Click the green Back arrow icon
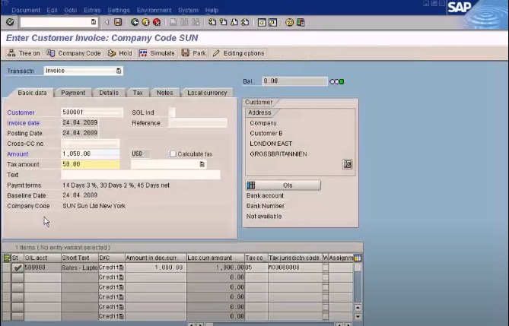Viewport: 509px width, 326px height. click(x=135, y=22)
